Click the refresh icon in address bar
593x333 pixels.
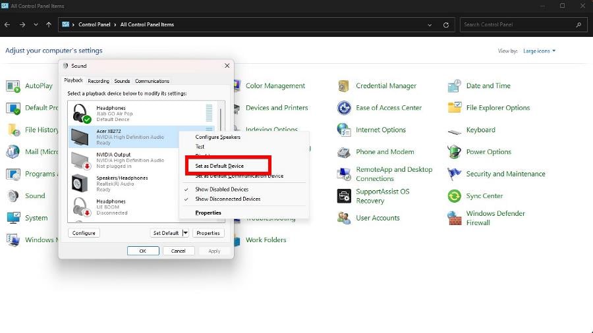(446, 25)
